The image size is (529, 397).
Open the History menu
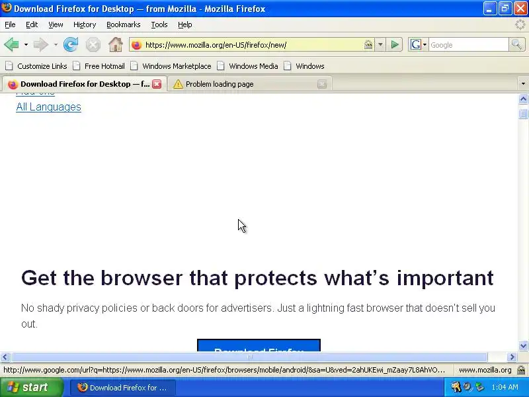coord(85,24)
